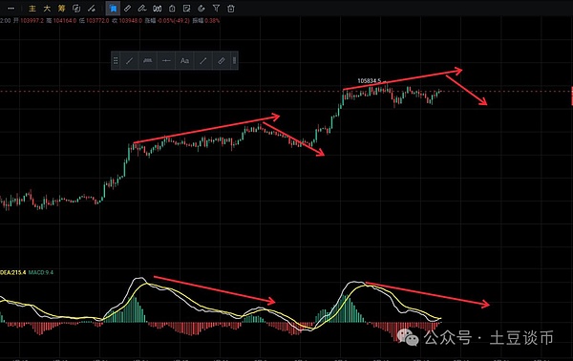Click the 105834.5 high price label
The image size is (573, 361).
point(369,81)
